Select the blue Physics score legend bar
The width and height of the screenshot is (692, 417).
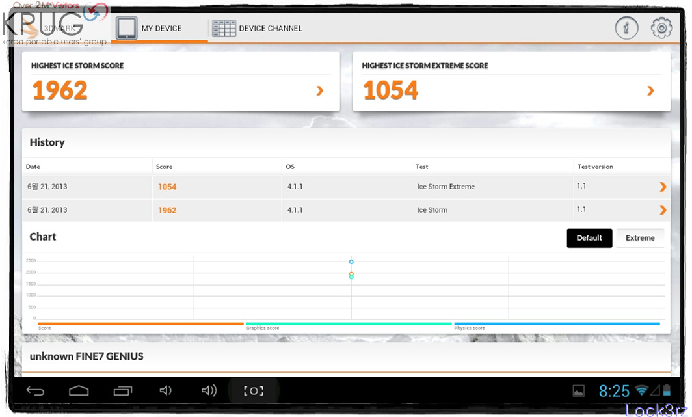[x=557, y=323]
